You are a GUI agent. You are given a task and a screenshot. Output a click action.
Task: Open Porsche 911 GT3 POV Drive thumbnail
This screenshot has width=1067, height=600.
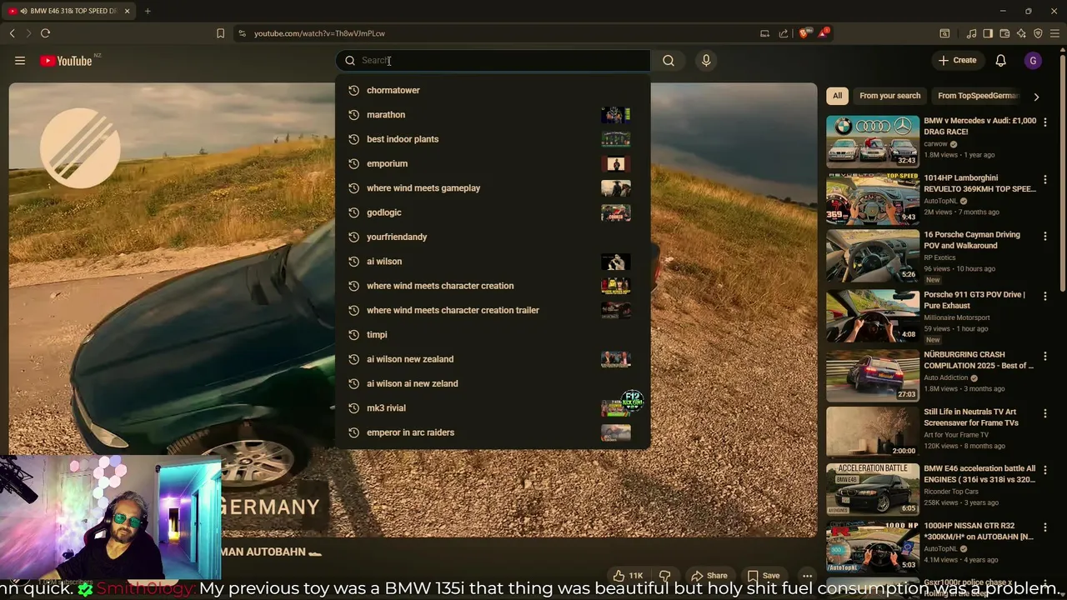873,315
